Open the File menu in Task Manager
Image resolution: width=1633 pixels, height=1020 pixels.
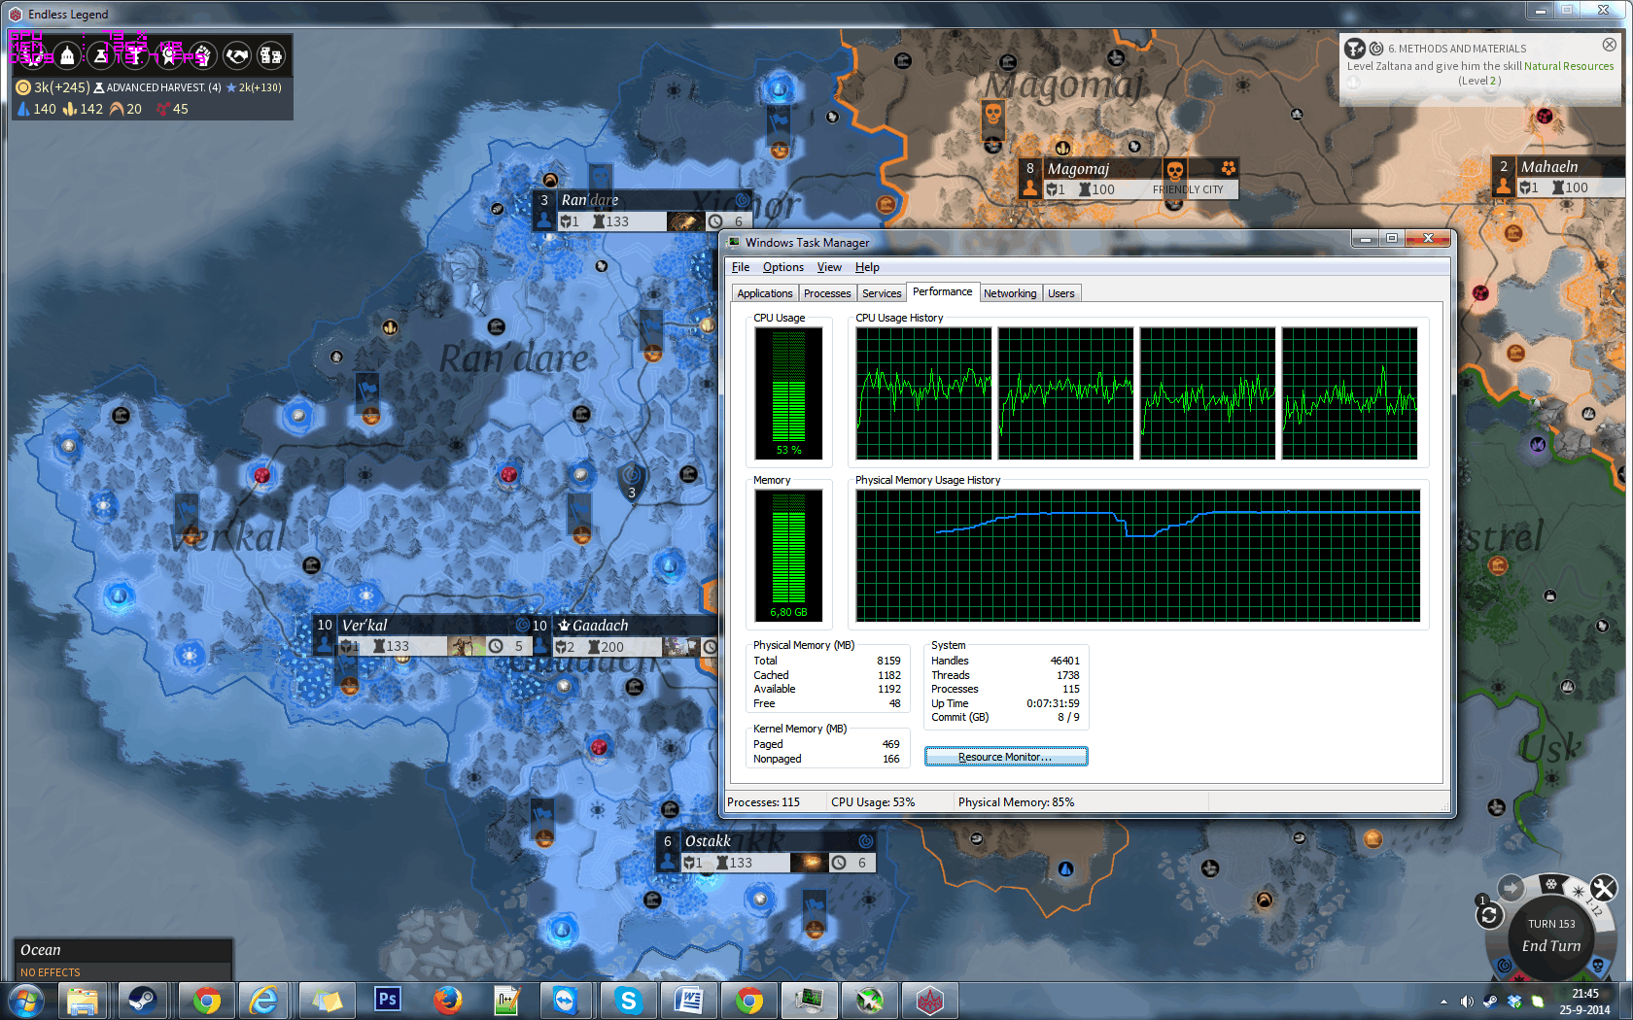point(741,267)
